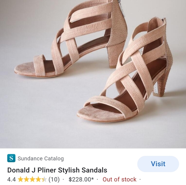Open the (10) reviews count
Screen dimensions: 186x185
pos(54,180)
